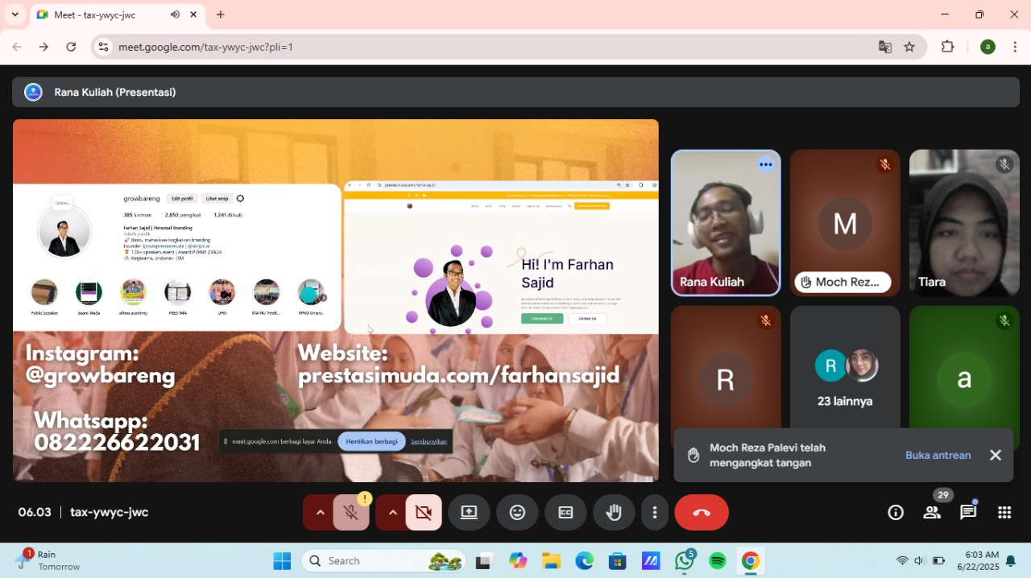Turn on the camera button

tap(424, 513)
